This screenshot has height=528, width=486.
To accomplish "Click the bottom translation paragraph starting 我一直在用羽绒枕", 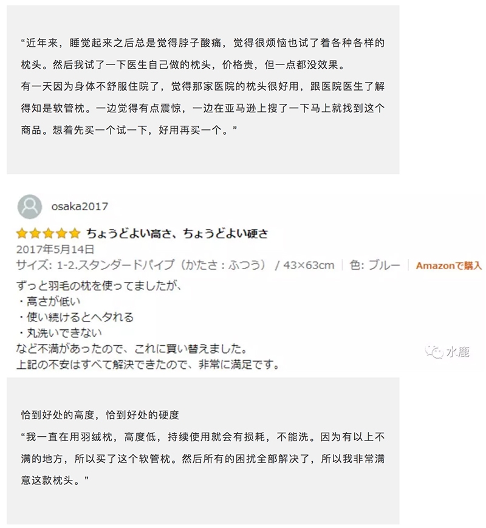I will pos(203,459).
